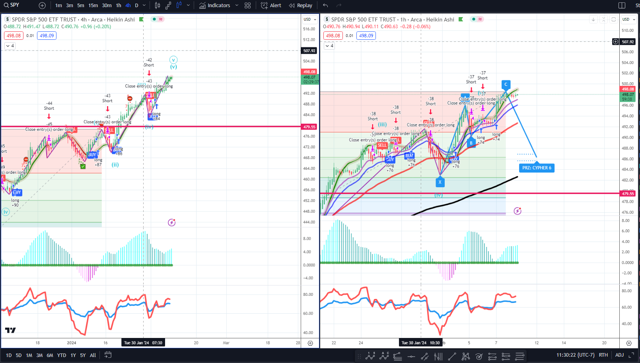Toggle ADJ dividend adjustment
This screenshot has width=640, height=363.
pyautogui.click(x=619, y=355)
